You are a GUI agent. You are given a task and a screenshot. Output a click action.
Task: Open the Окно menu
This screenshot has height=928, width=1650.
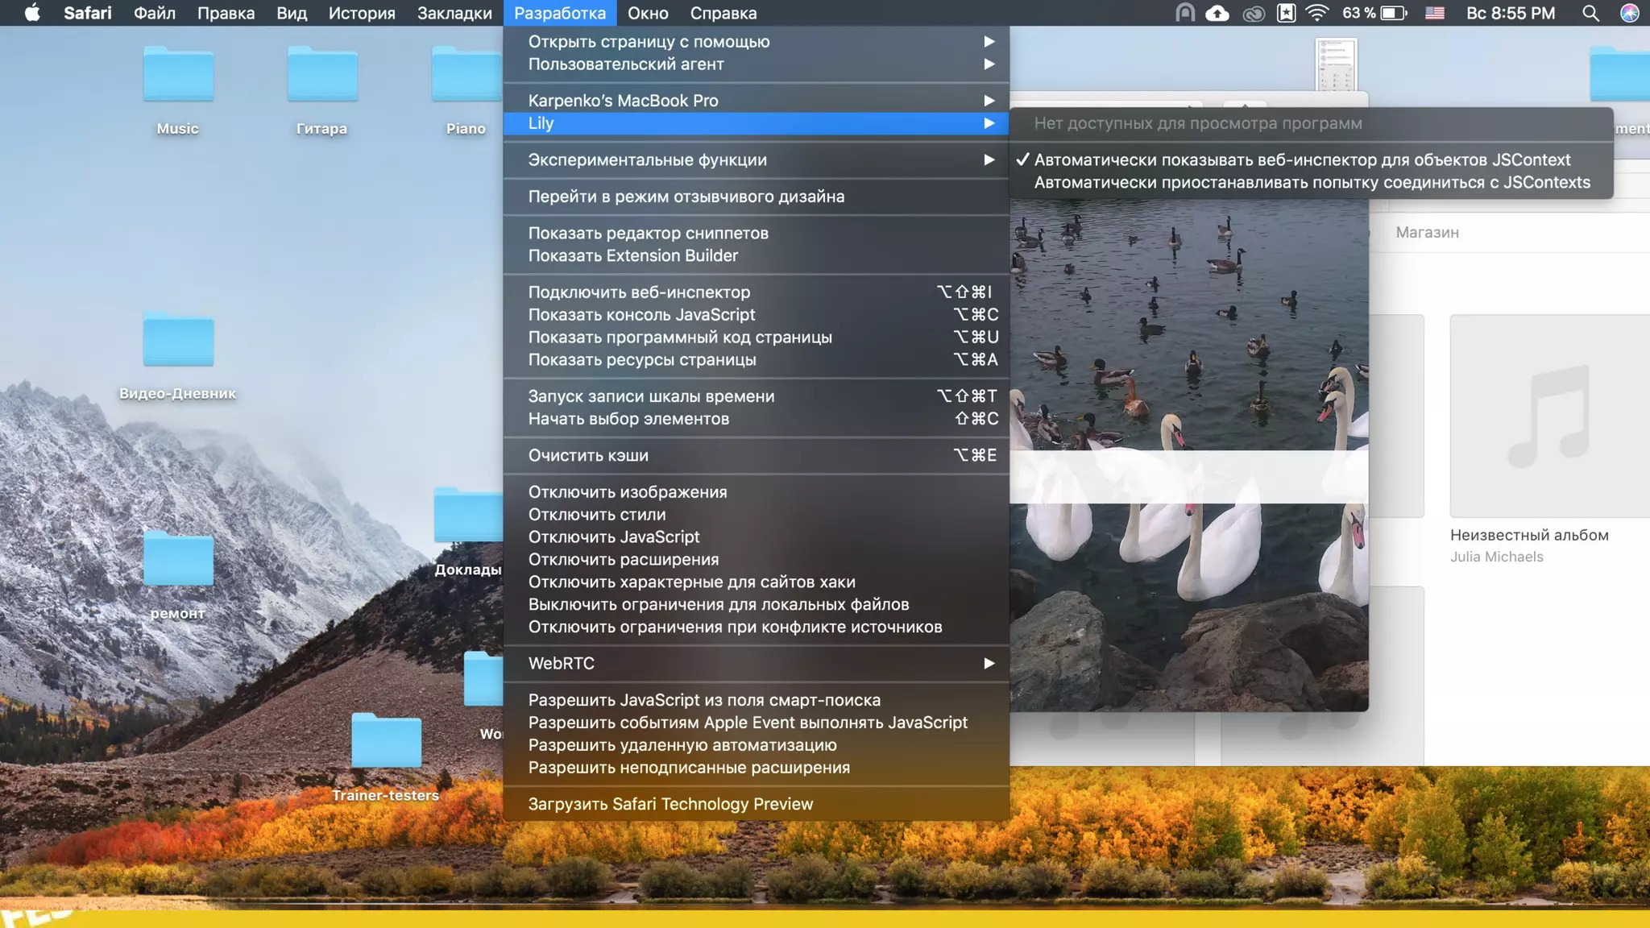click(648, 13)
